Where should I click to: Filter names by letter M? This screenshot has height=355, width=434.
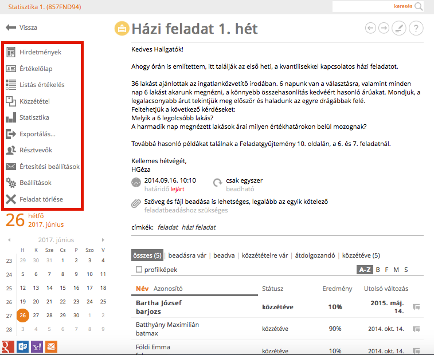click(396, 270)
